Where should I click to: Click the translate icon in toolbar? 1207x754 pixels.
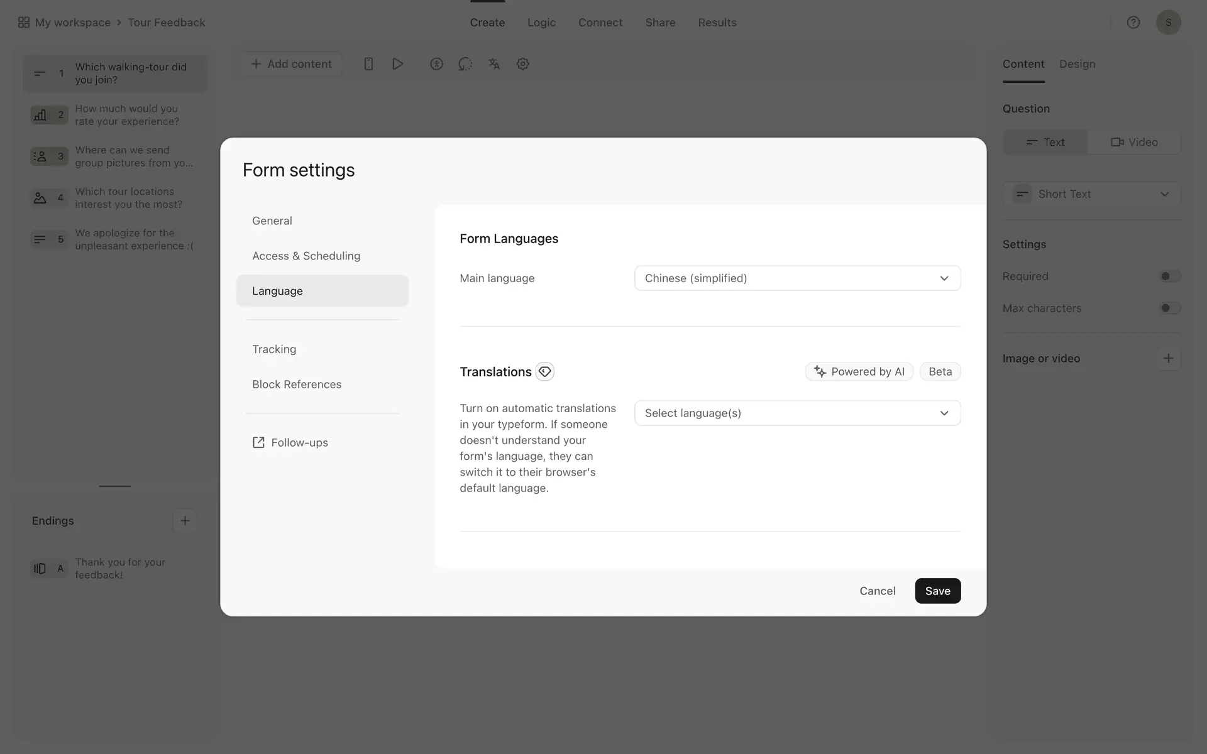point(494,64)
